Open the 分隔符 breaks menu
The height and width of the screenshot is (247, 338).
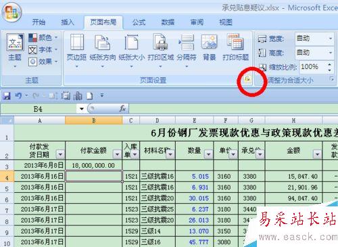point(187,51)
